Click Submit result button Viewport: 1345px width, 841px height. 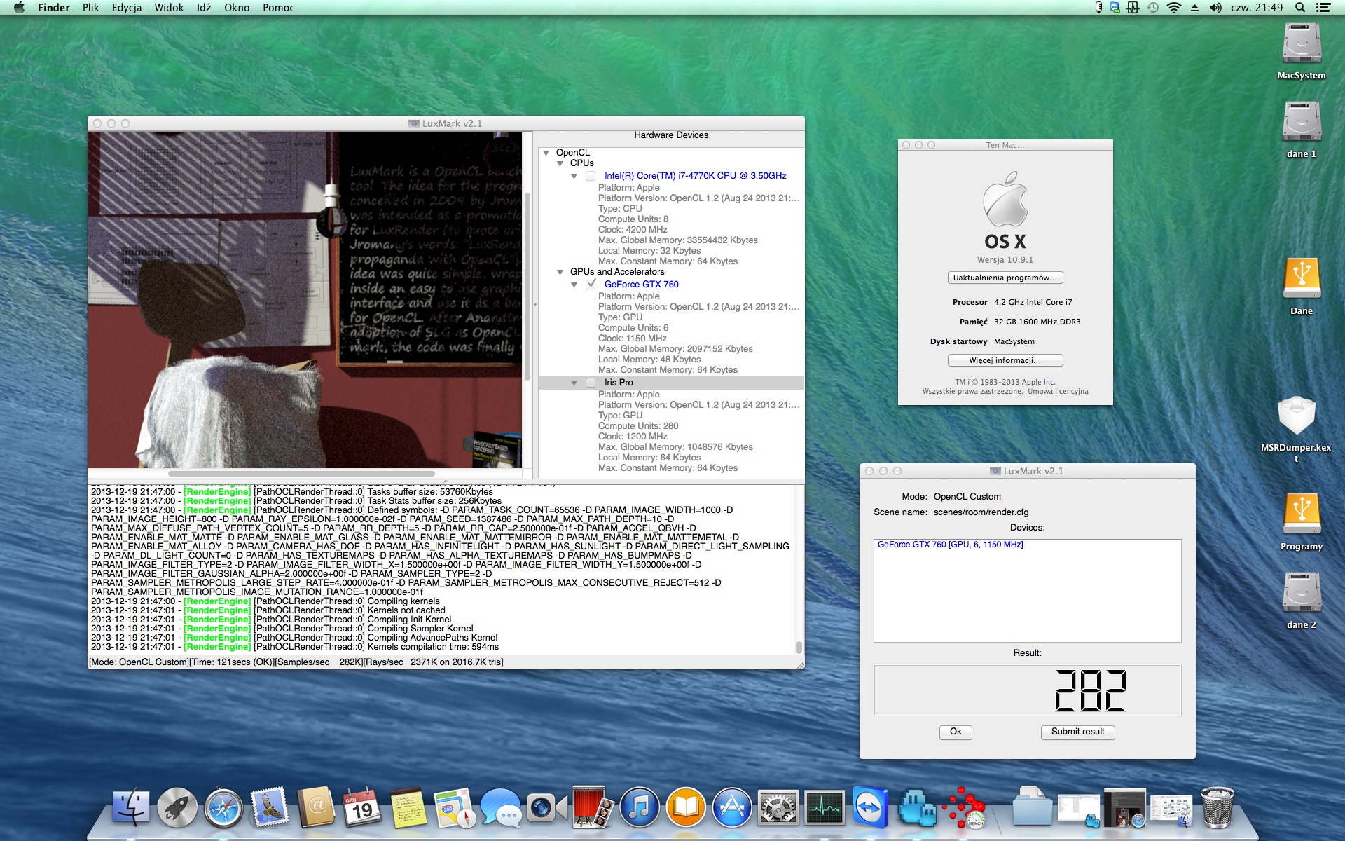tap(1077, 732)
